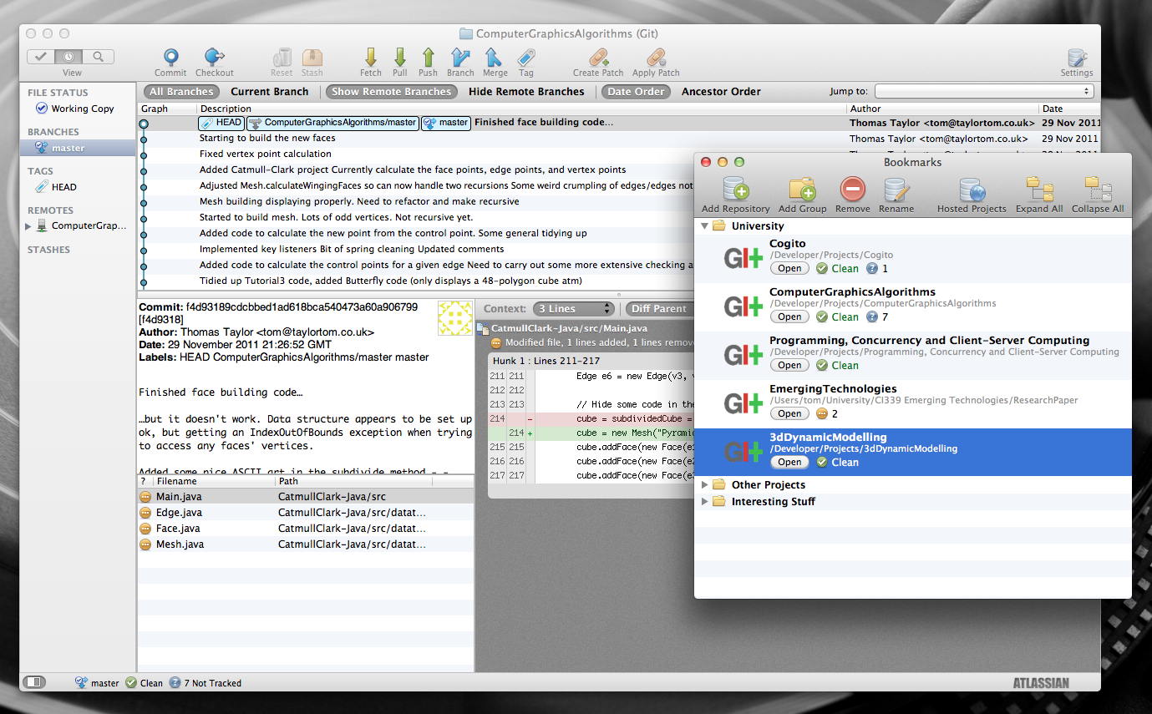Create a new branch with Branch icon
The height and width of the screenshot is (714, 1152).
(460, 57)
